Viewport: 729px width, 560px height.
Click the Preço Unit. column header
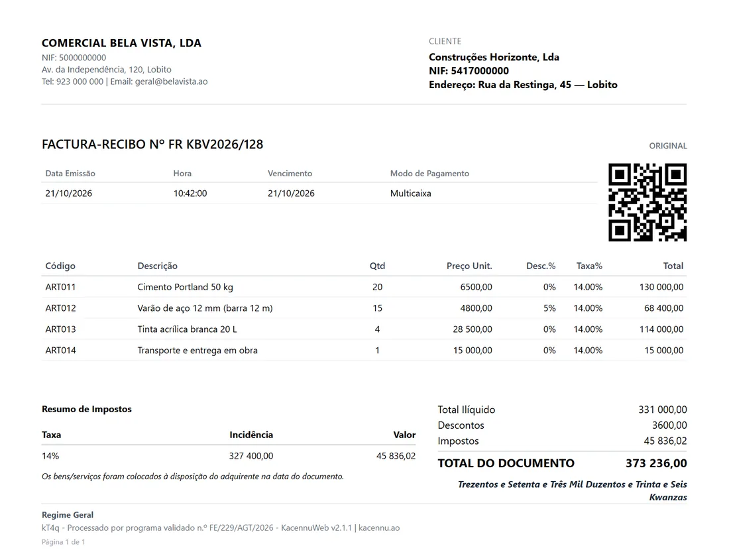click(469, 266)
